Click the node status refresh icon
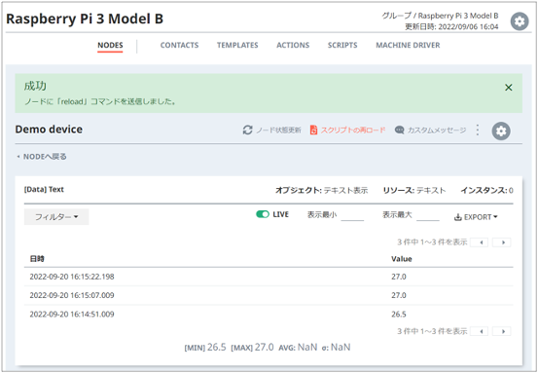 247,131
